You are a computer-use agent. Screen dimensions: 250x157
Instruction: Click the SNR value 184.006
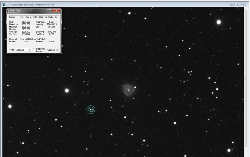tap(52, 27)
